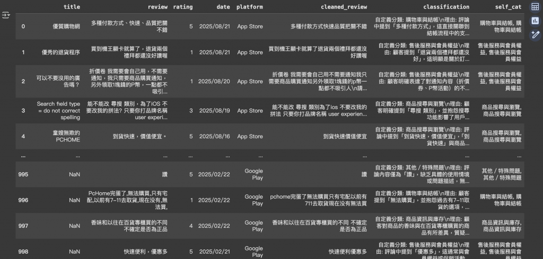Select the title column header

(x=72, y=6)
